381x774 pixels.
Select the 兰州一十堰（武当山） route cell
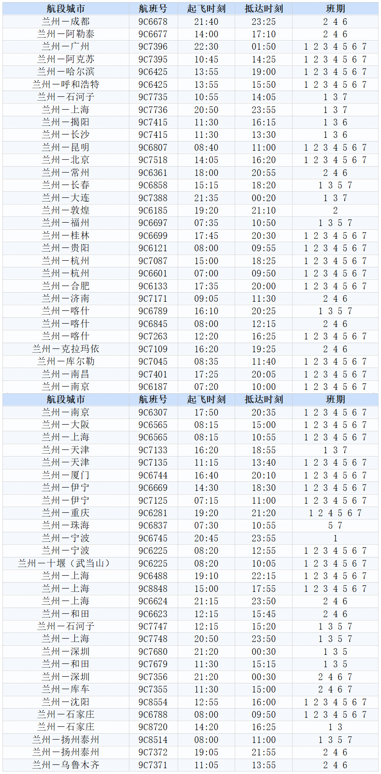tap(66, 563)
